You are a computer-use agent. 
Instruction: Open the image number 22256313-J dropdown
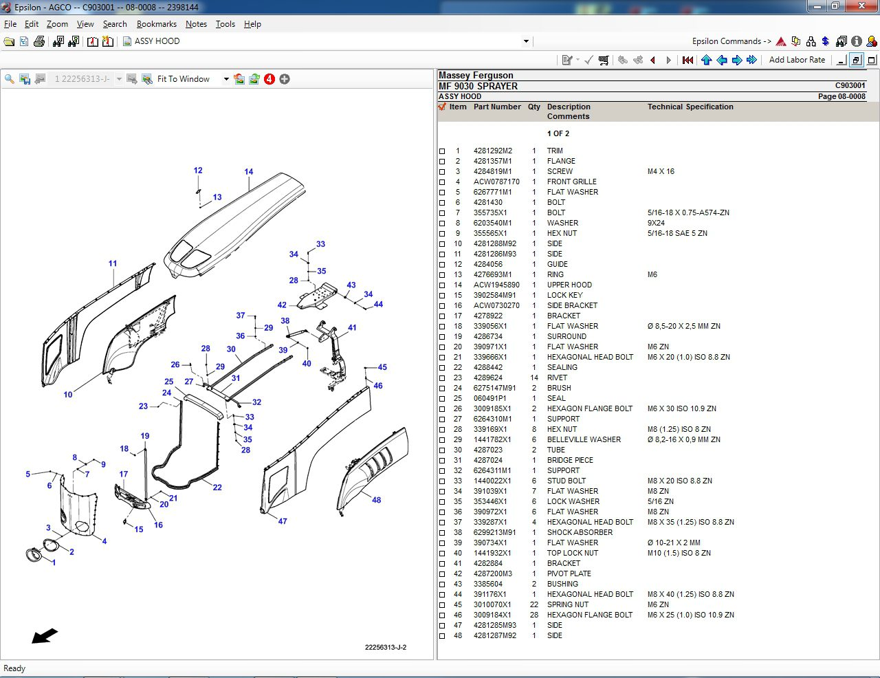pos(119,79)
